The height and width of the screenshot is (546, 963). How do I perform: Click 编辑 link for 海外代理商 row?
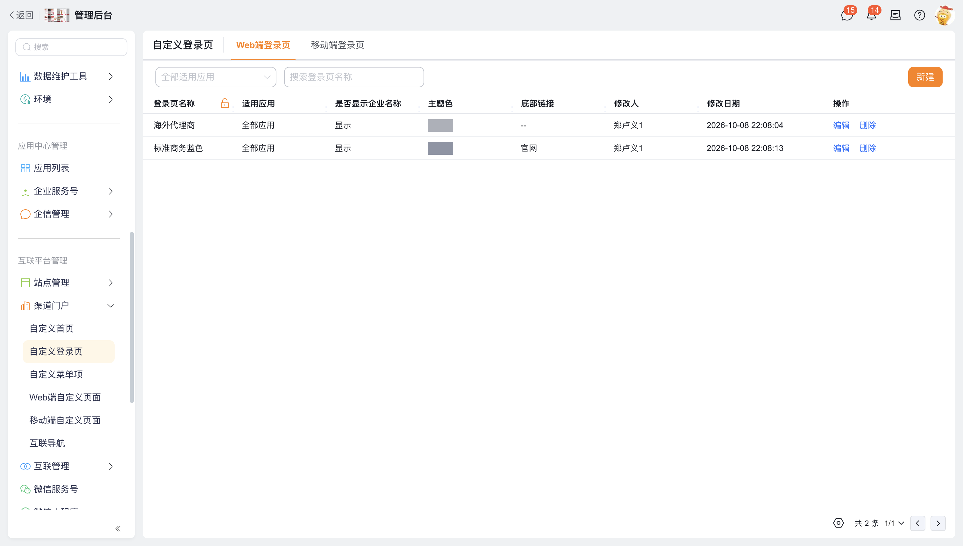tap(841, 125)
